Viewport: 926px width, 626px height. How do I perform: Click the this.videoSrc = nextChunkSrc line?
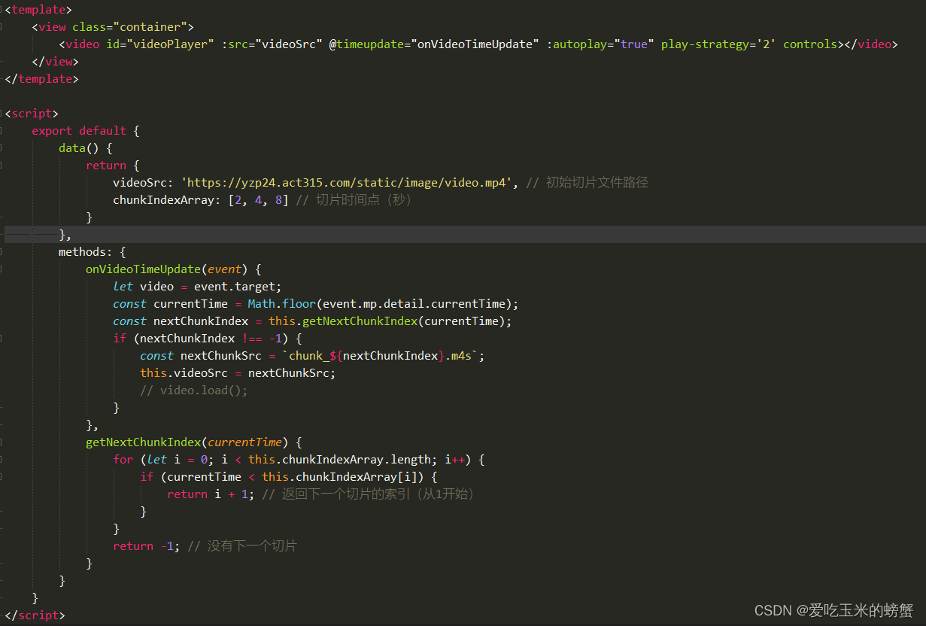(238, 373)
